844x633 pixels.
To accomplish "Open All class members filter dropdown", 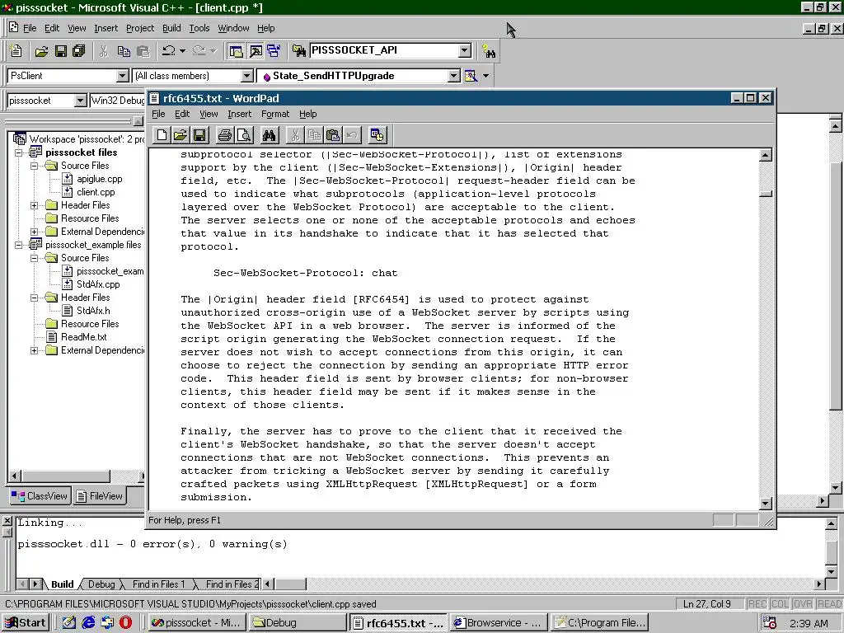I will 246,76.
